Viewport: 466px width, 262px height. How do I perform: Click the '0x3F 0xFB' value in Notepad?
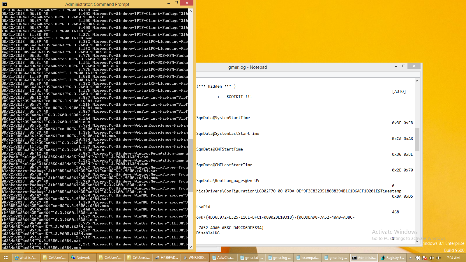point(403,123)
